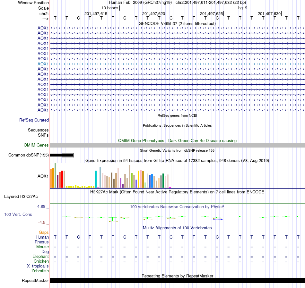Select the X_tropicalis species row label
Screen dimensions: 305x288
38,266
